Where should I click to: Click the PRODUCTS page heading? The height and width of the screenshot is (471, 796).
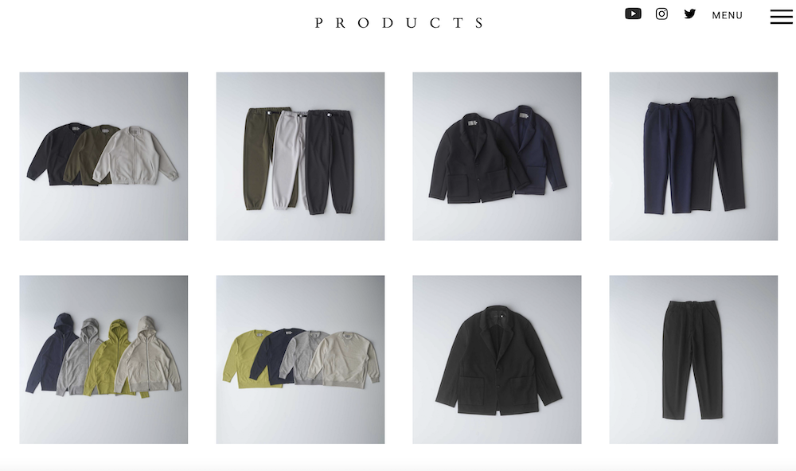pyautogui.click(x=399, y=23)
